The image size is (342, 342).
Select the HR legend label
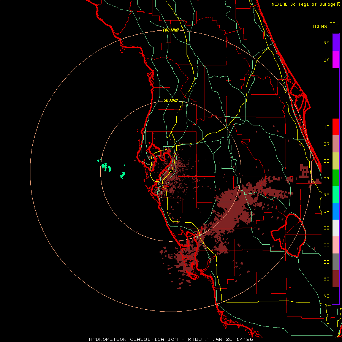326,178
